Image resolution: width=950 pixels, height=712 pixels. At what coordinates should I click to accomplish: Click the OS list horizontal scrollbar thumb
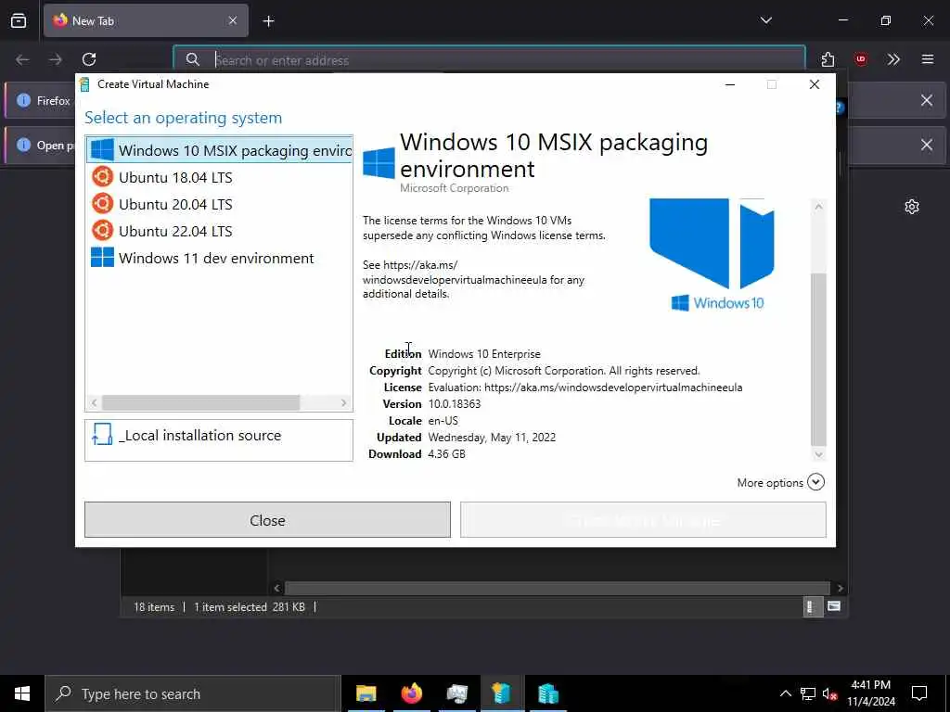(200, 402)
